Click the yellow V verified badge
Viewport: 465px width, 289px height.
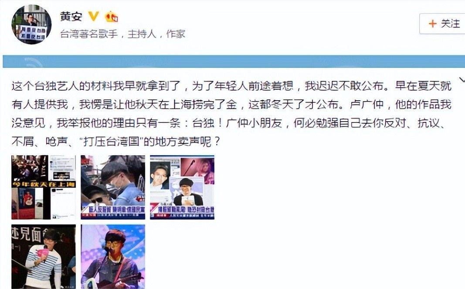[94, 16]
